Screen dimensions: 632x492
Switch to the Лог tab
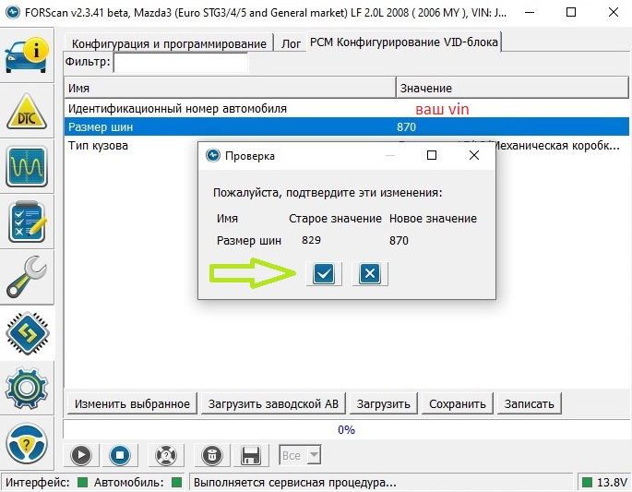coord(291,43)
